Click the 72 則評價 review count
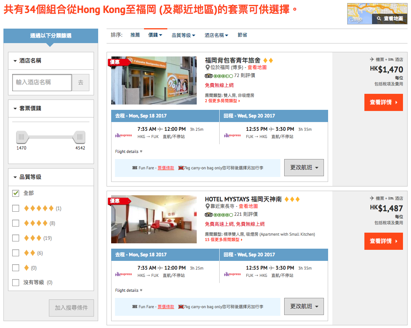This screenshot has height=328, width=411. click(x=244, y=76)
